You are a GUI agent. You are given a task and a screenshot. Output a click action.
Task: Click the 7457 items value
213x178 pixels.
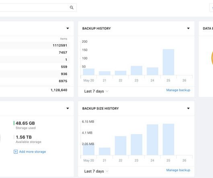63,52
